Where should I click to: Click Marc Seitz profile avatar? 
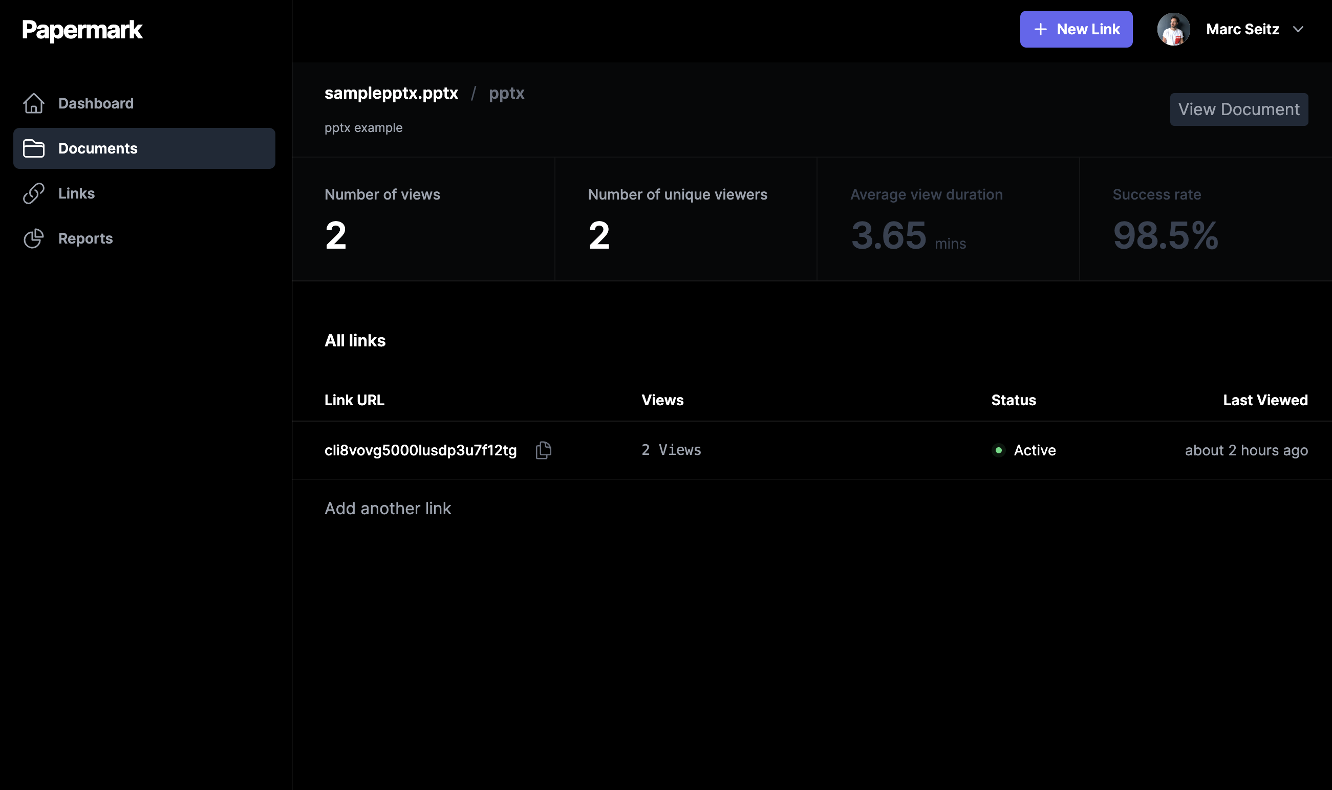point(1173,29)
